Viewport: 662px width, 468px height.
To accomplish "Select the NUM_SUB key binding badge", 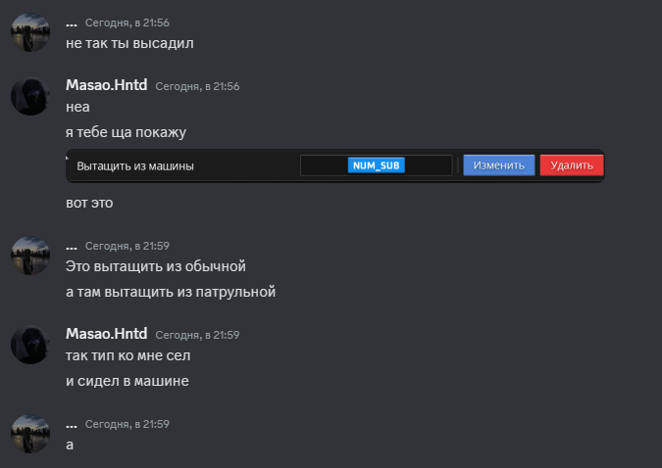I will (377, 165).
